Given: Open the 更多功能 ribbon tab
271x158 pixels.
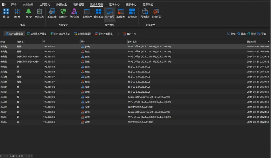Looking at the screenshot, I should tap(148, 5).
